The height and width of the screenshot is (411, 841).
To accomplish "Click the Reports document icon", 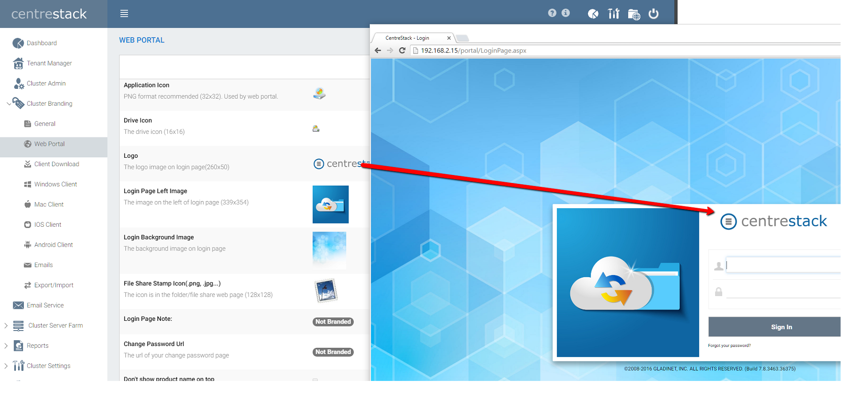I will click(x=18, y=346).
